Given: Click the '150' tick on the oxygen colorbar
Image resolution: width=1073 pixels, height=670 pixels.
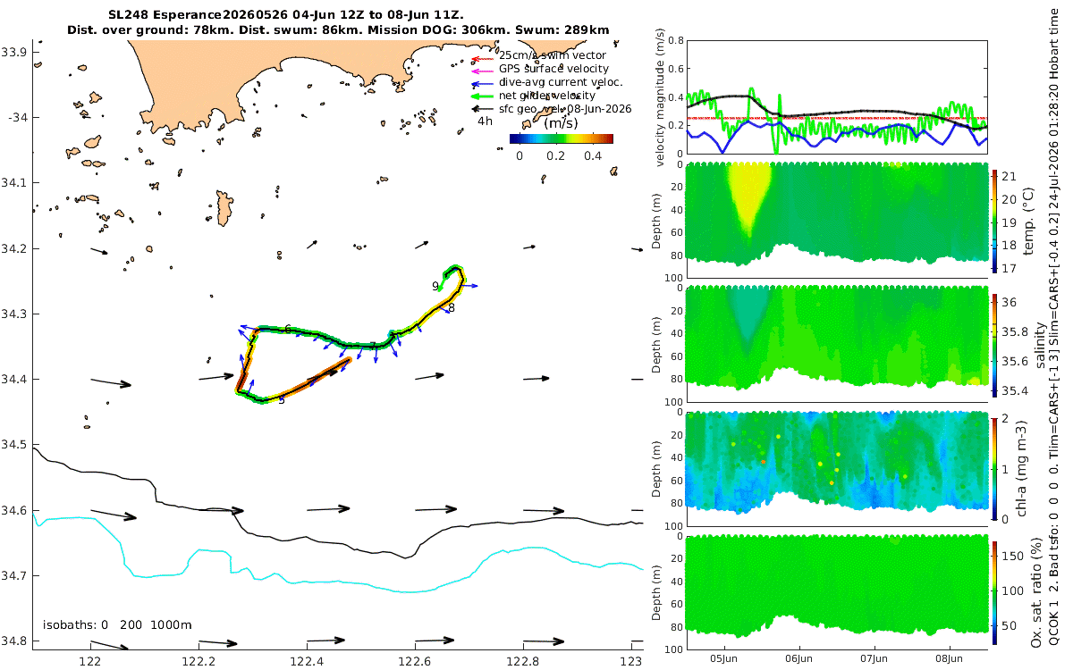Looking at the screenshot, I should [x=1012, y=556].
